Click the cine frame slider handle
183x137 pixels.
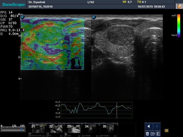21,129
